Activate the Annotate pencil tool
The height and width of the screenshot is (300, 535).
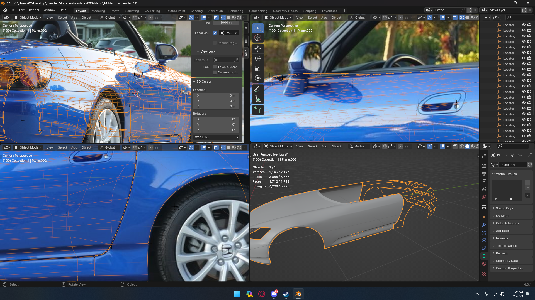[258, 89]
